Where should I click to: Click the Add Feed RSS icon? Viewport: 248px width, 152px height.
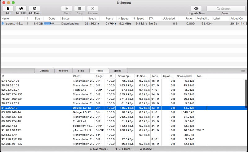34,9
